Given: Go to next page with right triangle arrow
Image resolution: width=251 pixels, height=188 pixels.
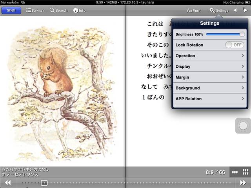Looking at the screenshot, I should (246, 11).
